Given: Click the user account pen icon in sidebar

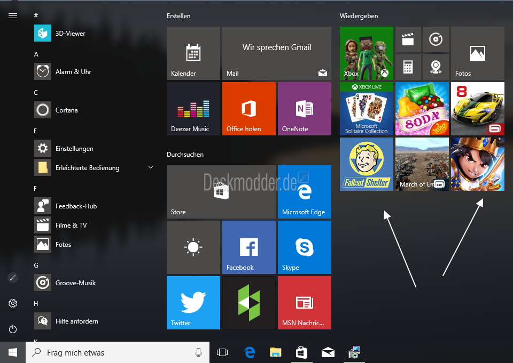Looking at the screenshot, I should pyautogui.click(x=13, y=278).
